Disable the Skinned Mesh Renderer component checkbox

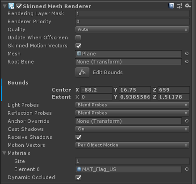pos(19,6)
